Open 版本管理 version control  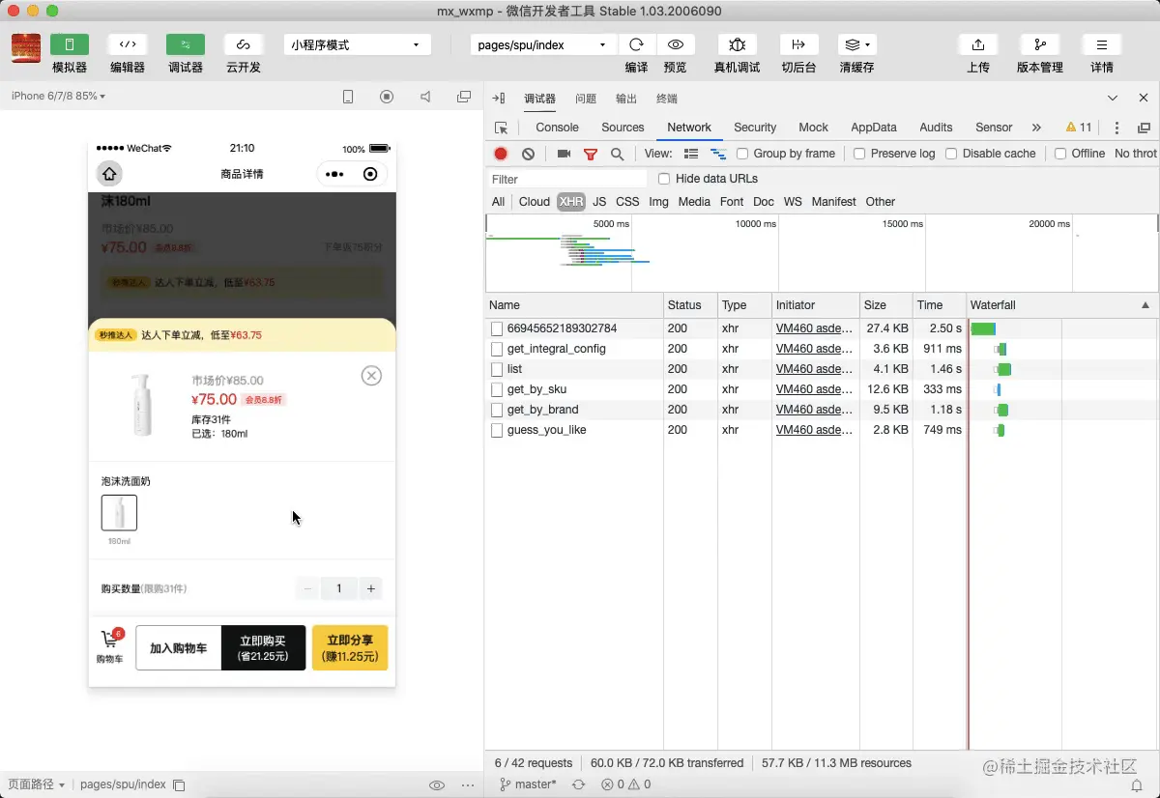[1040, 44]
